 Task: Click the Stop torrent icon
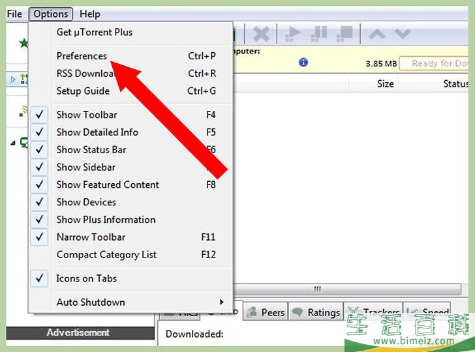(x=345, y=34)
